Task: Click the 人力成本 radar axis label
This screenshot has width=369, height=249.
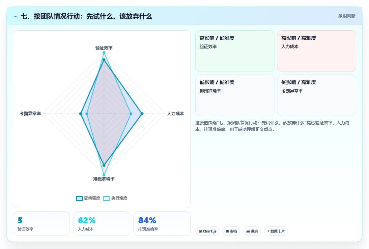Action: click(x=176, y=113)
